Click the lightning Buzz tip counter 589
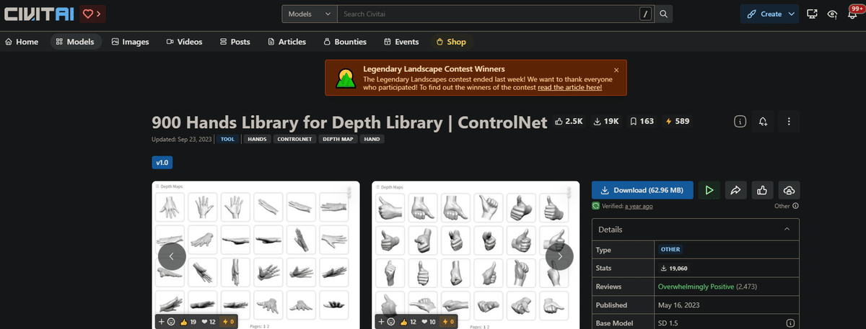866x329 pixels. click(677, 122)
